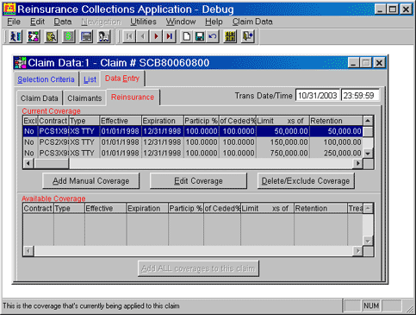Open the Claimants sub-tab
This screenshot has height=315, width=416.
point(84,98)
